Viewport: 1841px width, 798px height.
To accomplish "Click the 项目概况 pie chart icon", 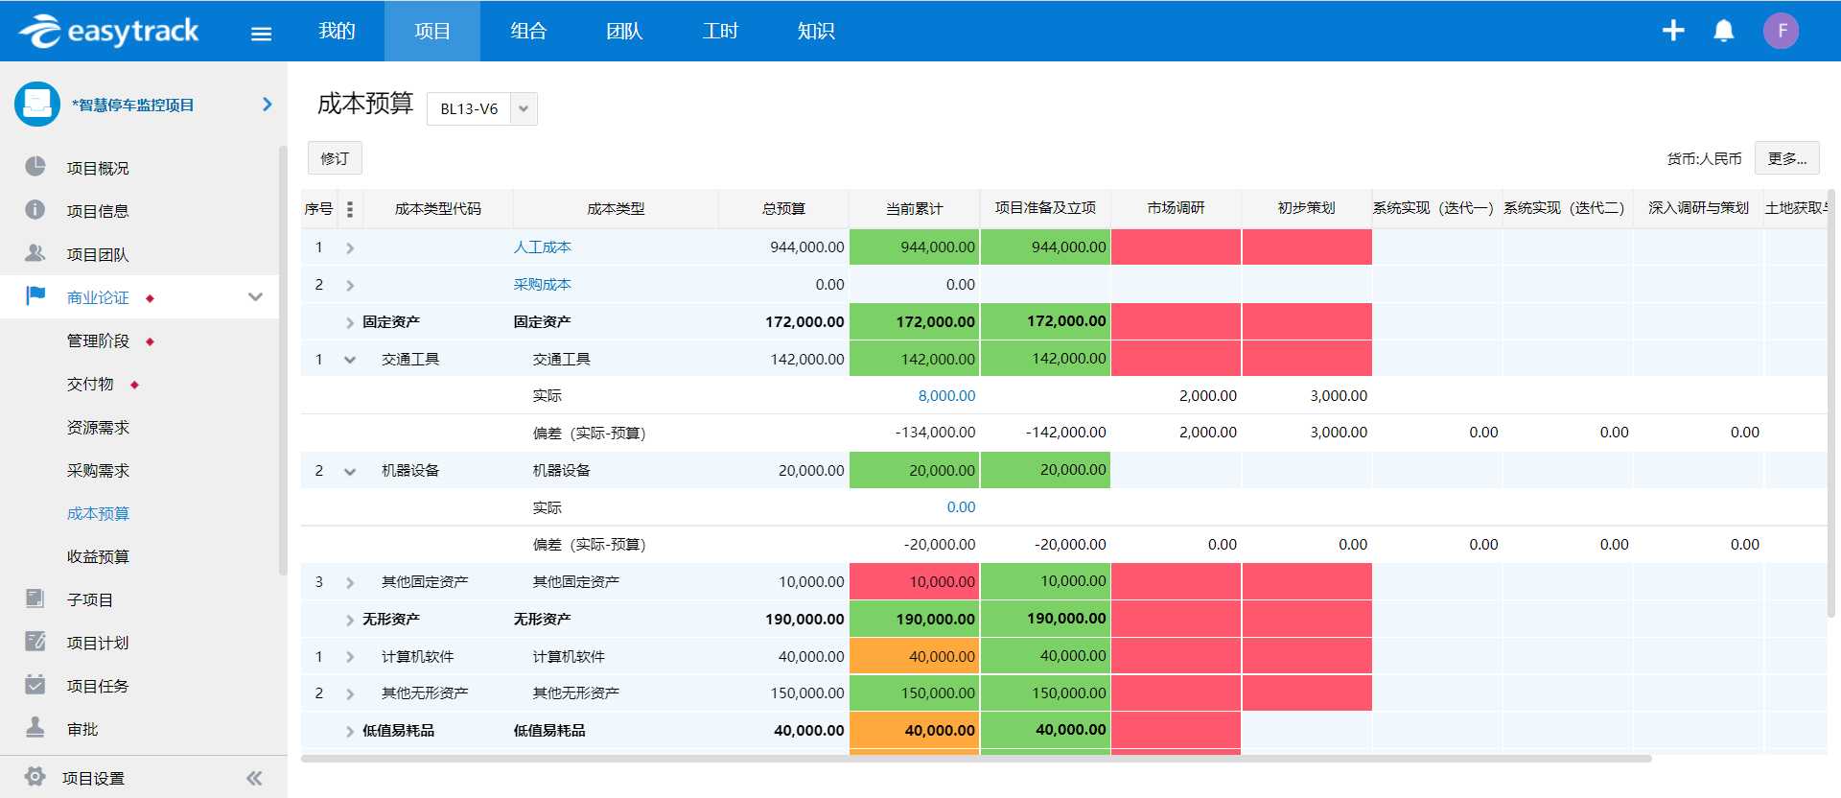I will tap(35, 167).
